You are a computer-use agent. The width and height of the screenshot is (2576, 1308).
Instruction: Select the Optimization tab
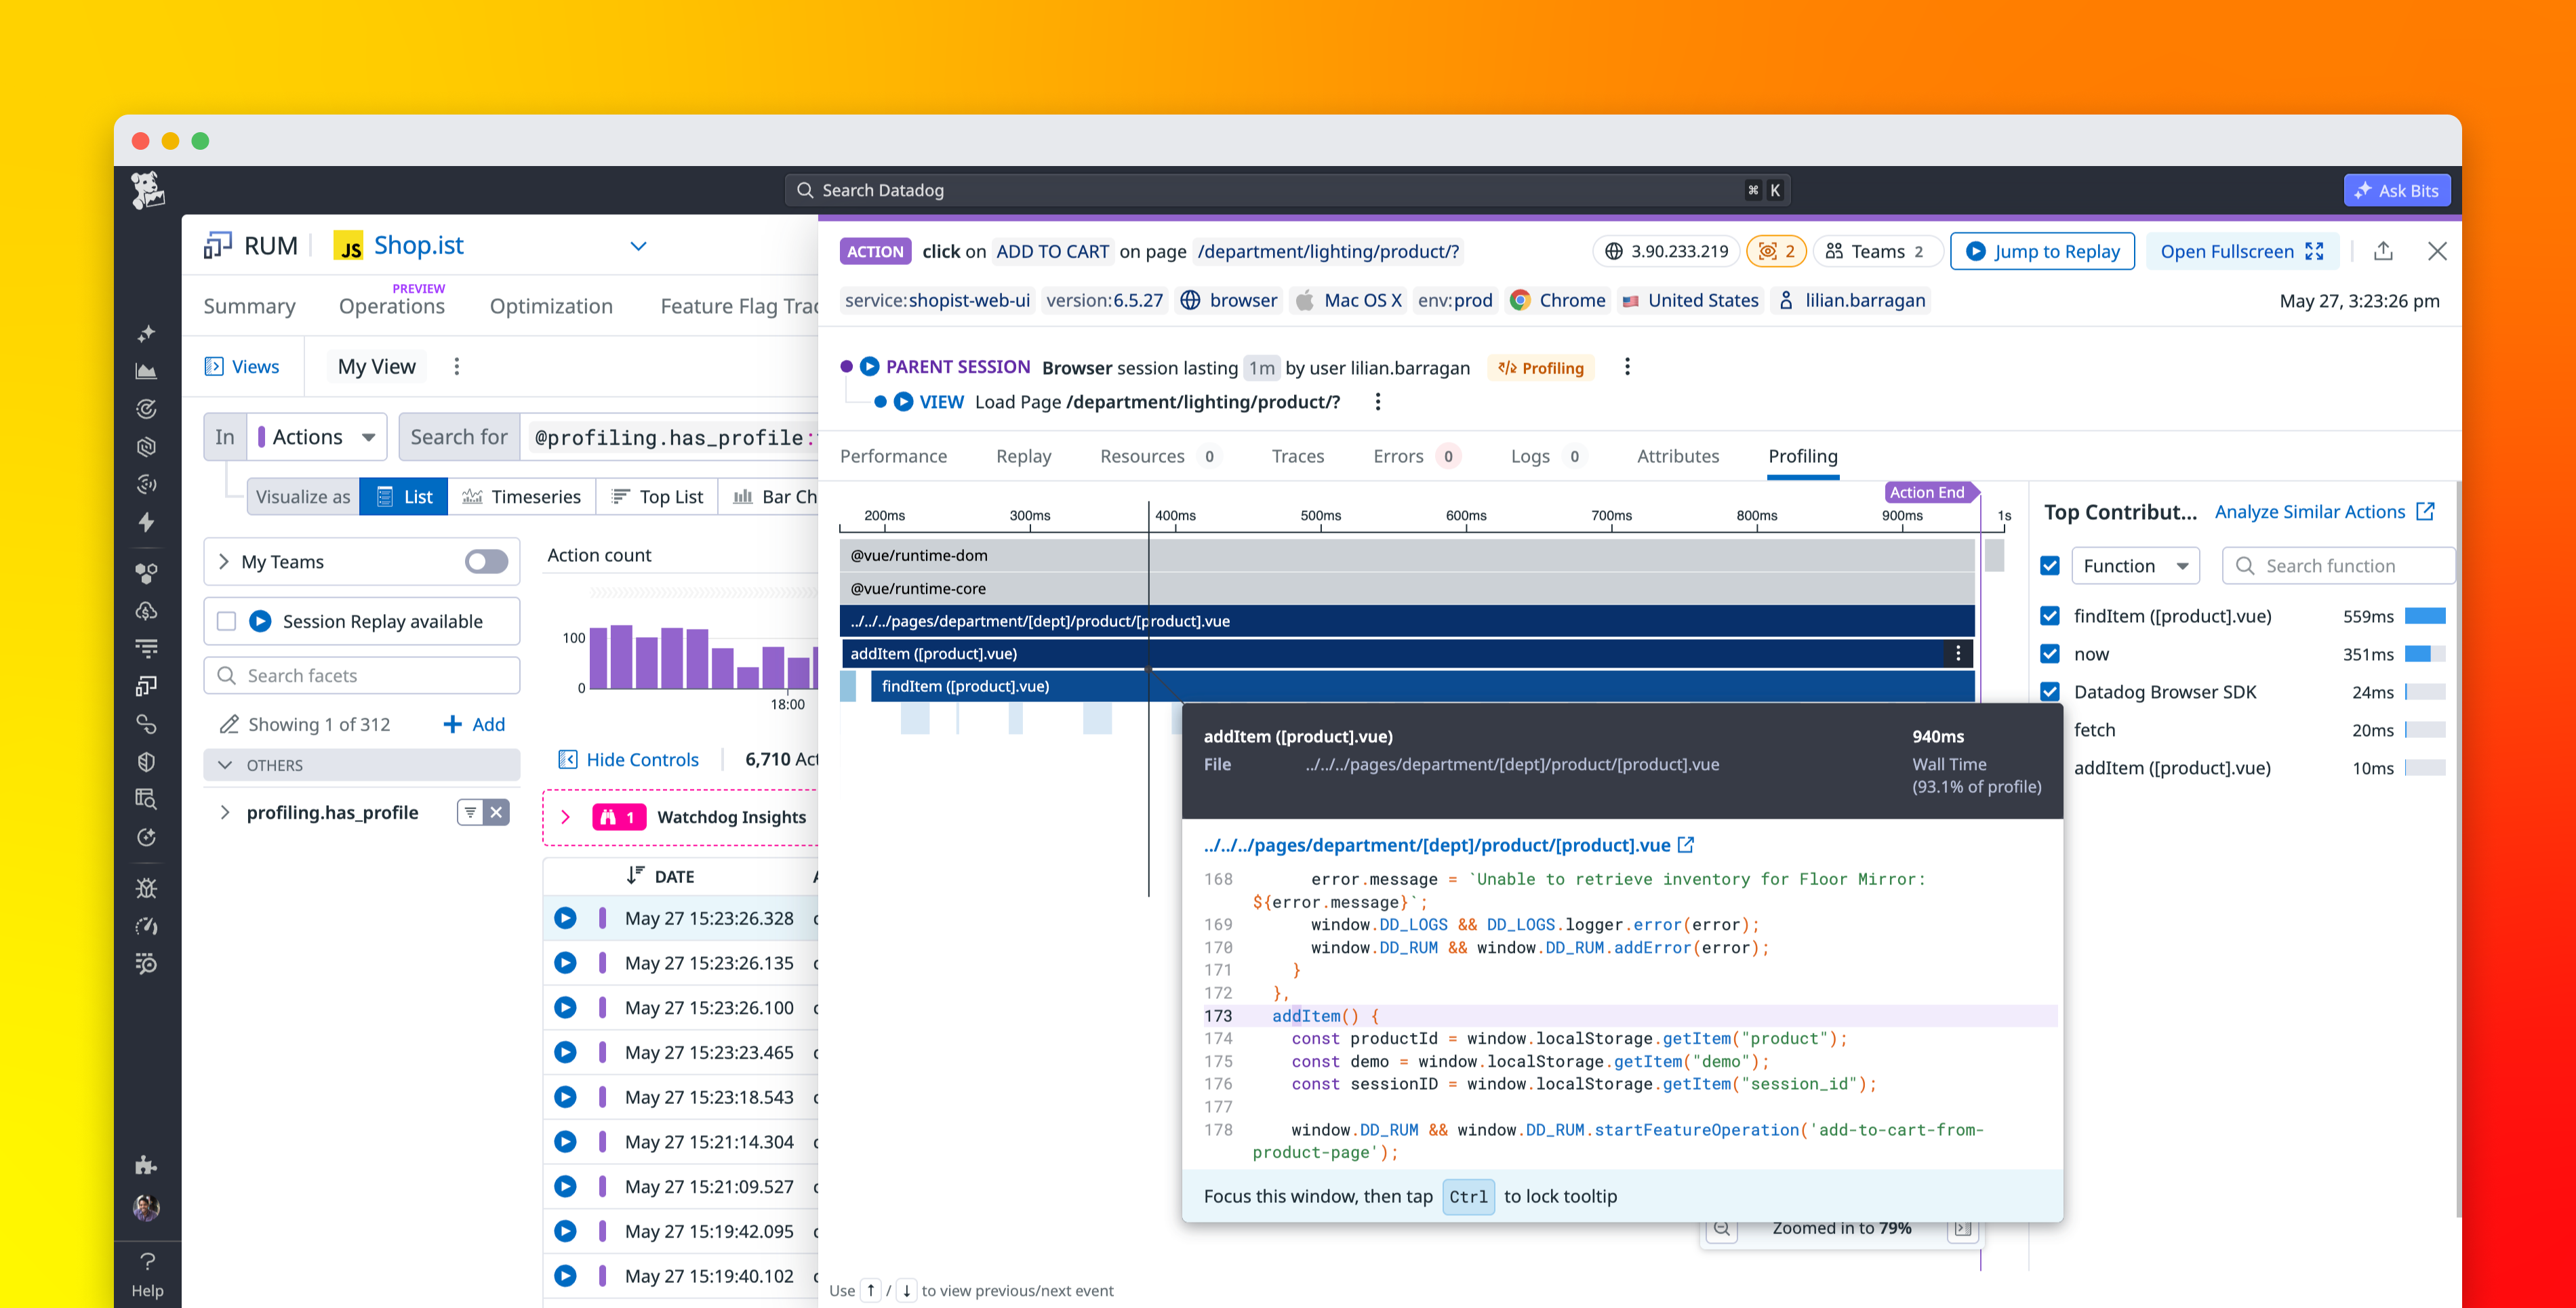(x=551, y=306)
